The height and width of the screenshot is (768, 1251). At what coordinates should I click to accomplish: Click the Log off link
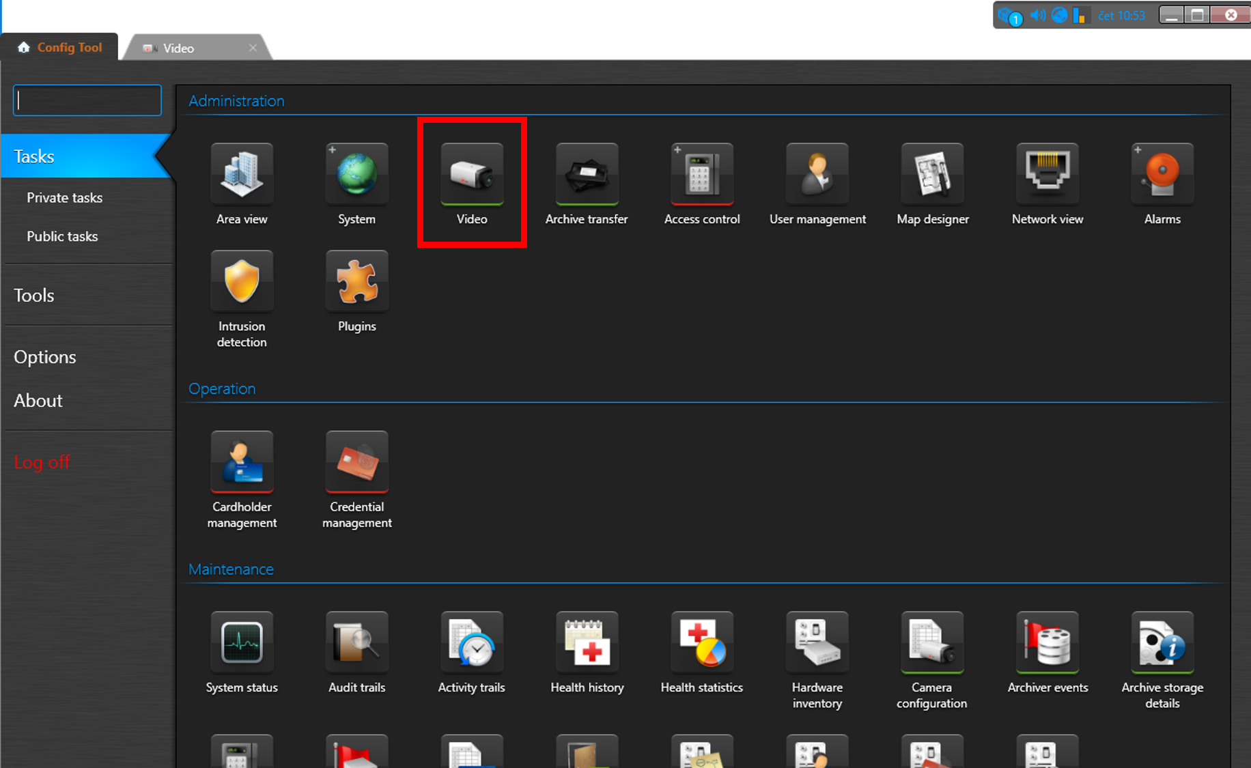click(x=42, y=462)
